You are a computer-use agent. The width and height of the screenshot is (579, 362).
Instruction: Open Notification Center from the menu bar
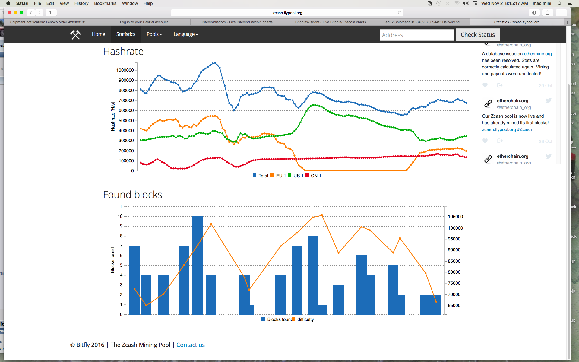pos(569,3)
